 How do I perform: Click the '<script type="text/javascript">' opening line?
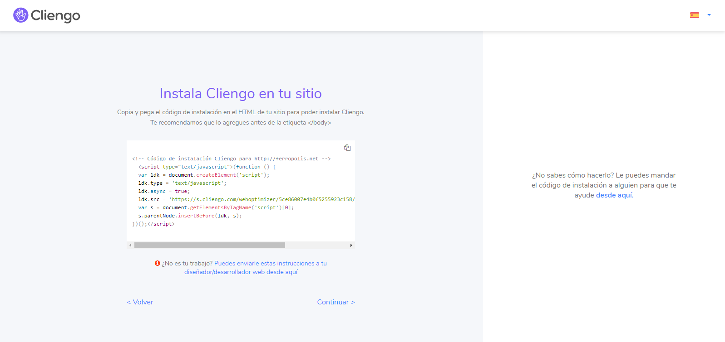point(207,167)
